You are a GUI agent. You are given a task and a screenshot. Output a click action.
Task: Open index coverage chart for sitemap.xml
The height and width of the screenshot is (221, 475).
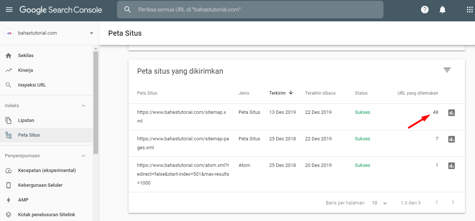point(451,113)
